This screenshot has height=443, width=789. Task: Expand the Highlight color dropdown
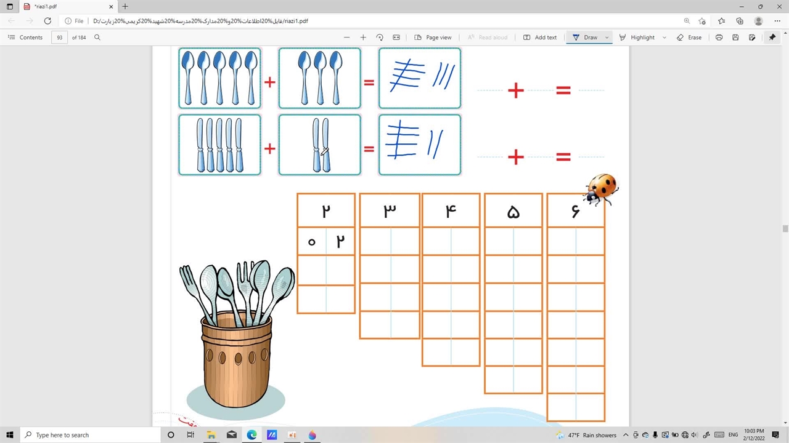[664, 38]
